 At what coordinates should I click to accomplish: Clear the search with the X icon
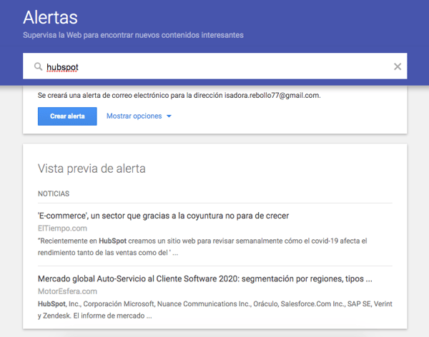point(398,67)
